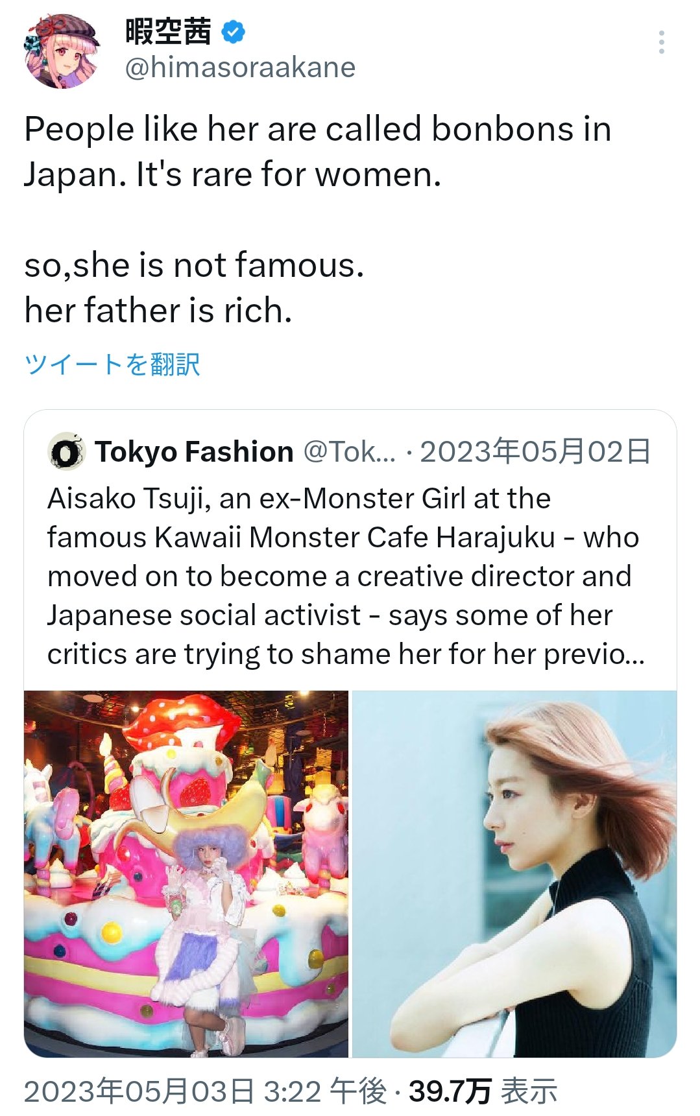700x1116 pixels.
Task: Tap the blue verified badge
Action: [x=234, y=31]
